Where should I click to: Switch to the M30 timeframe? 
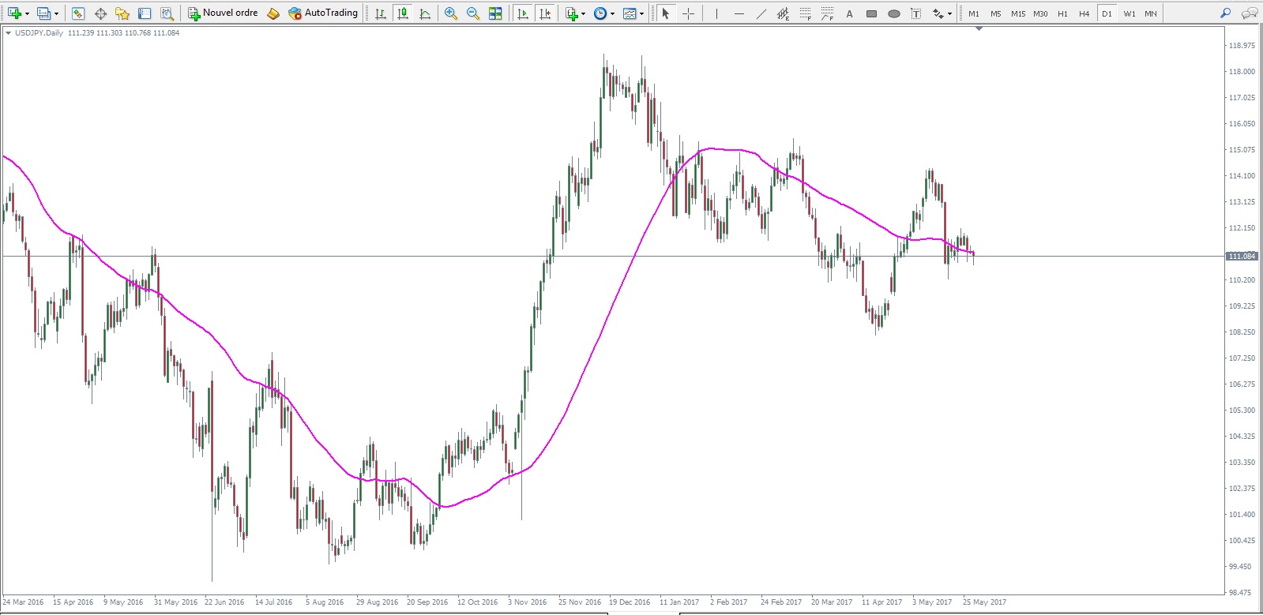coord(1040,13)
